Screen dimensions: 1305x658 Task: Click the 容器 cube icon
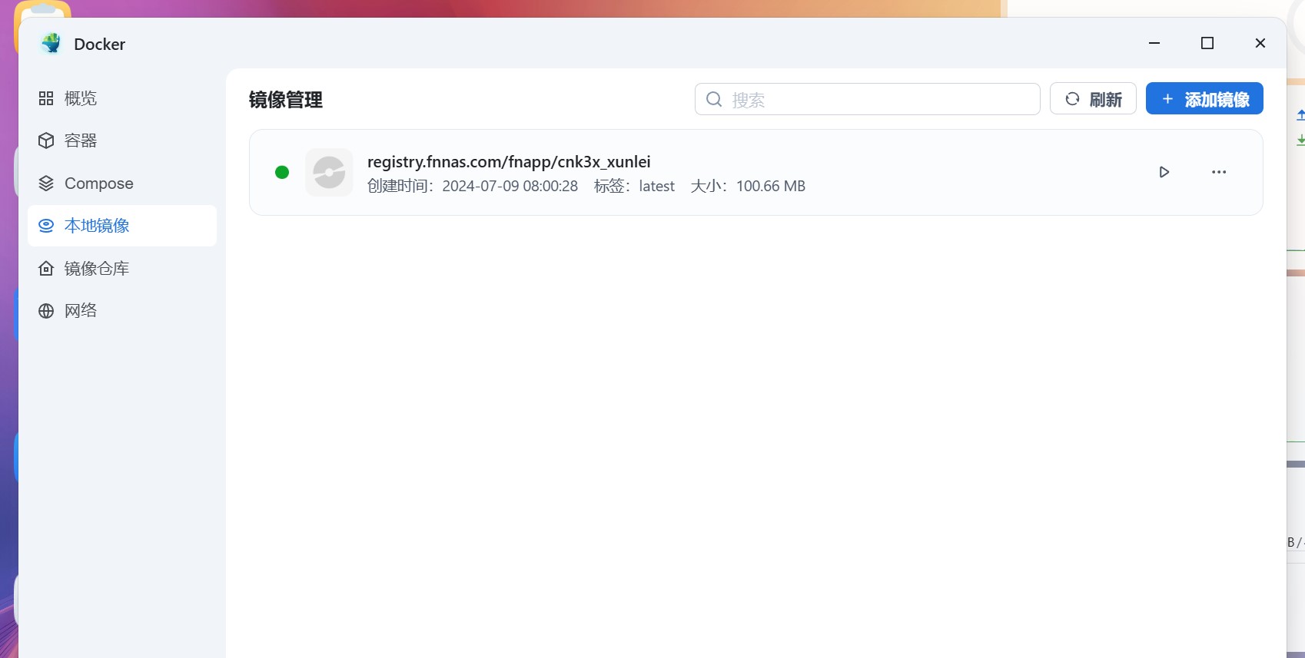tap(46, 141)
